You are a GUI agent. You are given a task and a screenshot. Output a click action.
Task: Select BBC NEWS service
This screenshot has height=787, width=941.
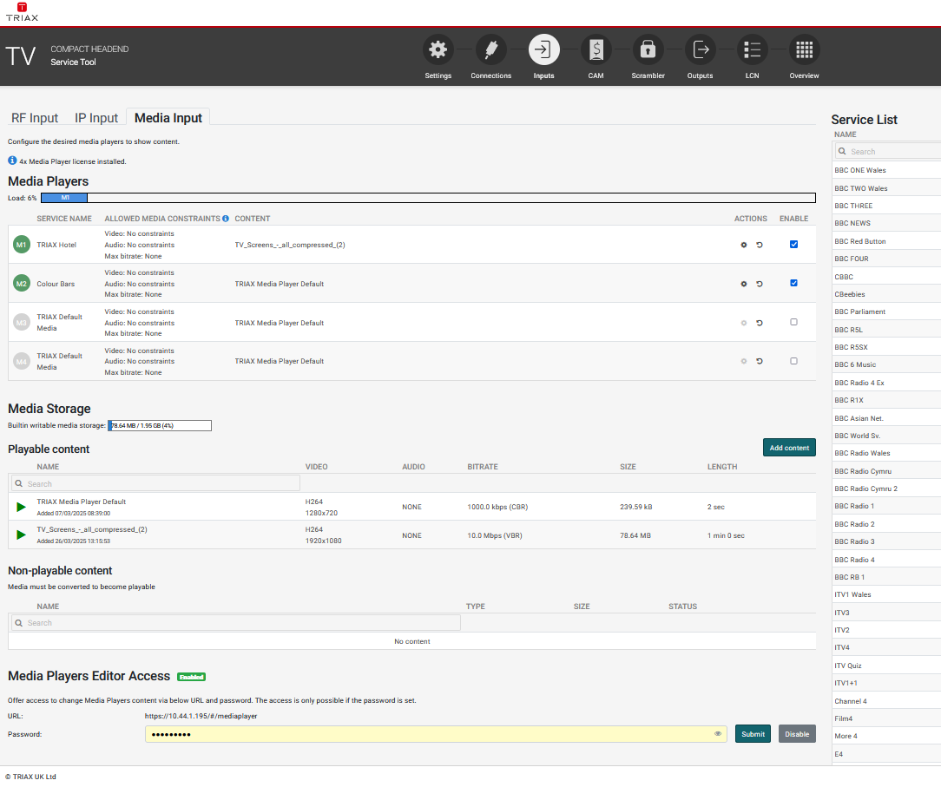tap(887, 223)
